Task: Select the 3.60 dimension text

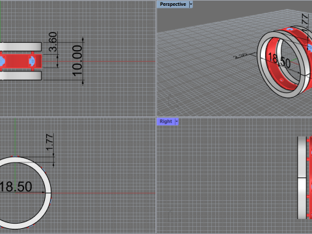Action: 53,42
